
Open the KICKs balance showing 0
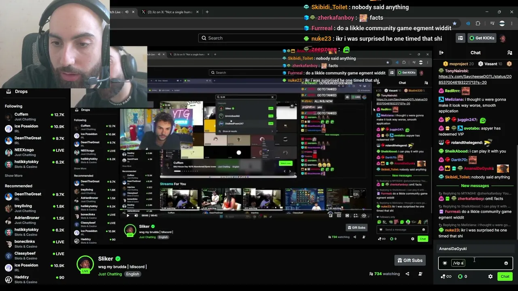click(463, 276)
